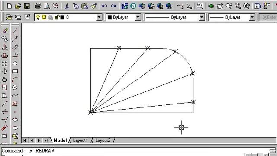Screen dimensions: 277x156
Task: Start 3D Orbit with the green icon
Action: tap(211, 6)
